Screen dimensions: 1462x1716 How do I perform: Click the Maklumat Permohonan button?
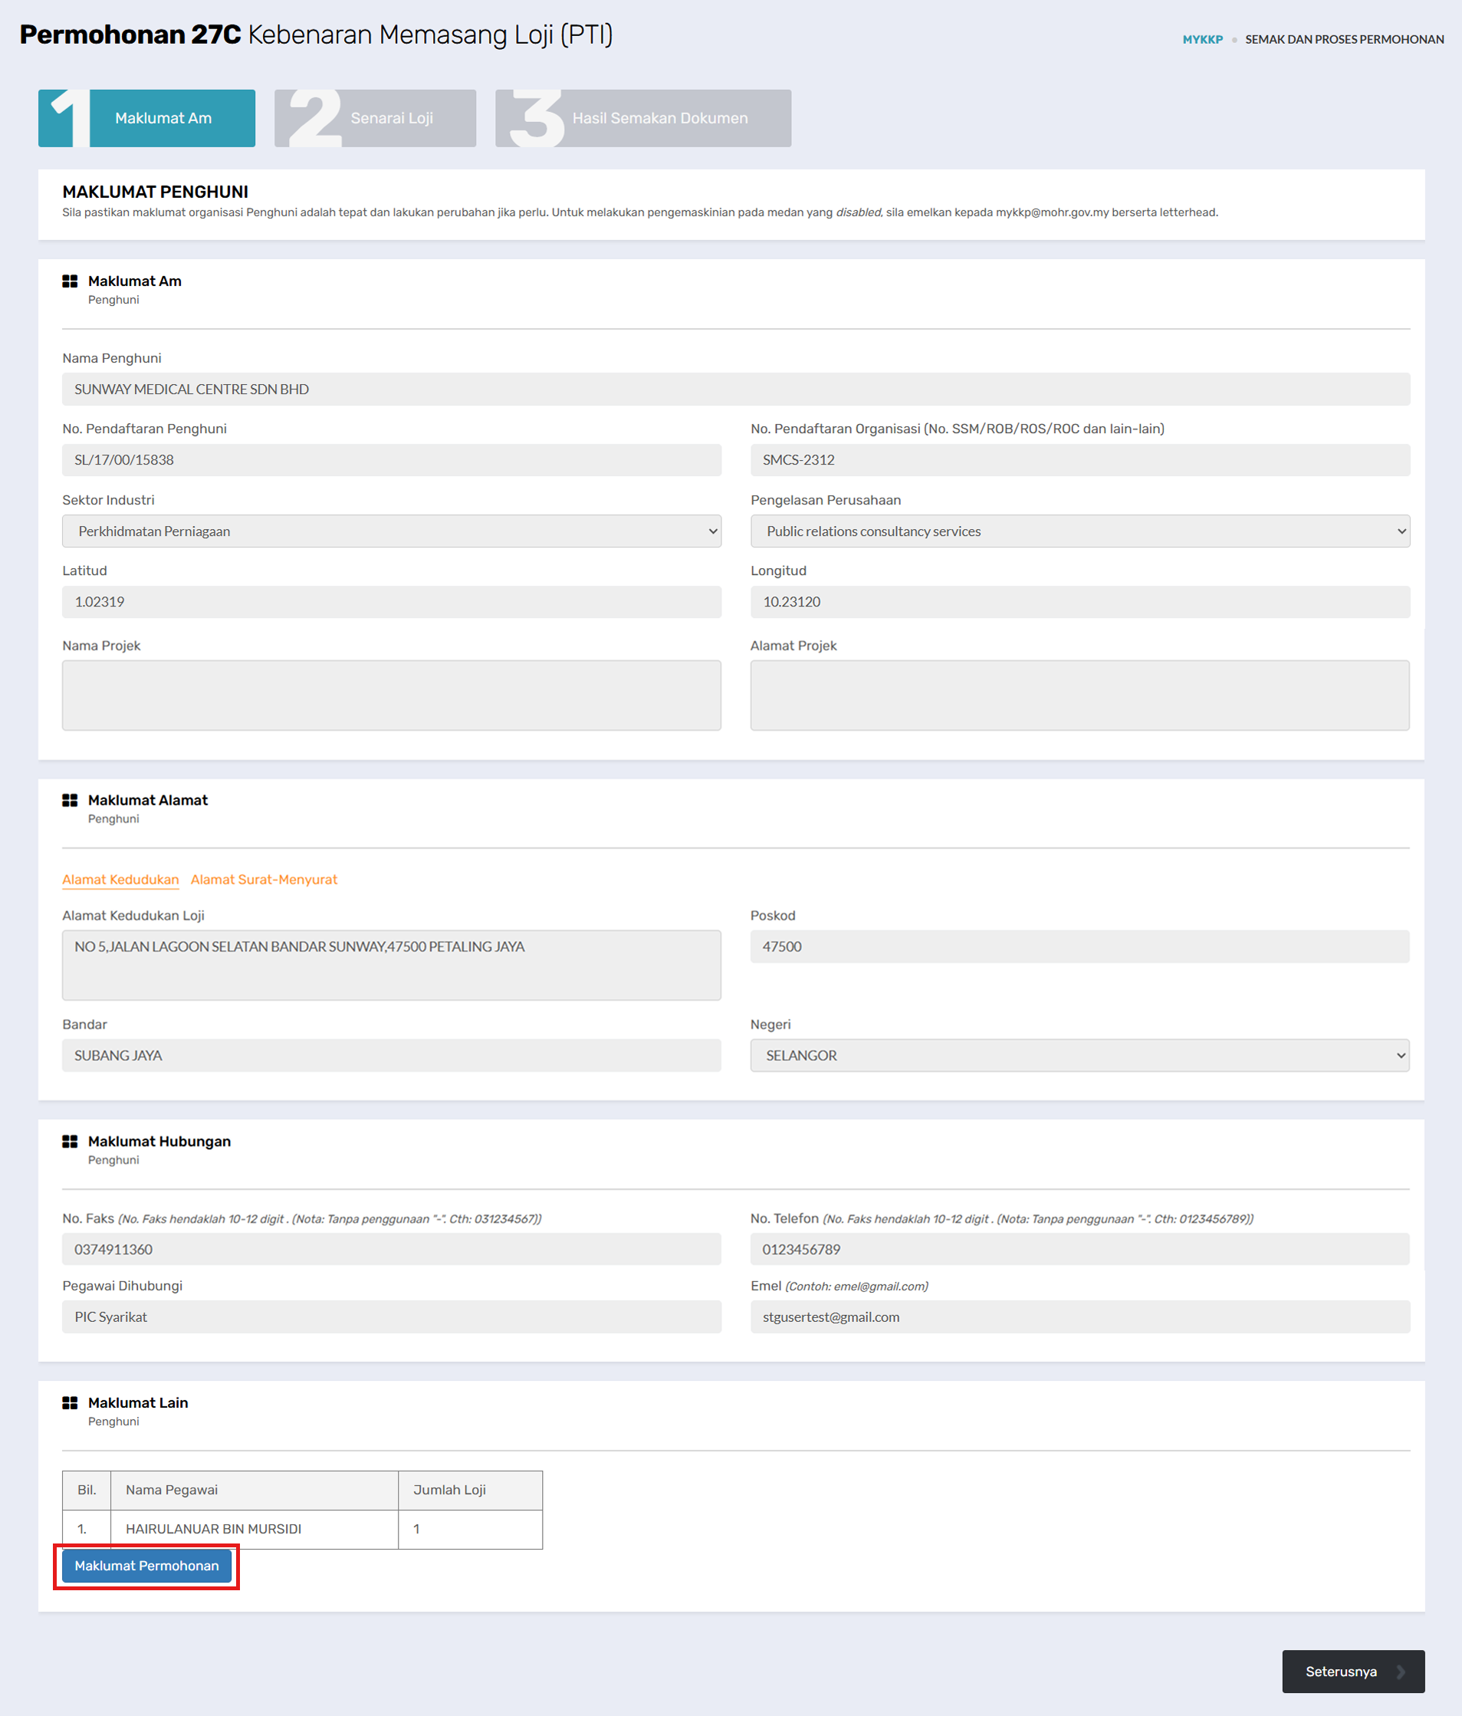point(146,1566)
